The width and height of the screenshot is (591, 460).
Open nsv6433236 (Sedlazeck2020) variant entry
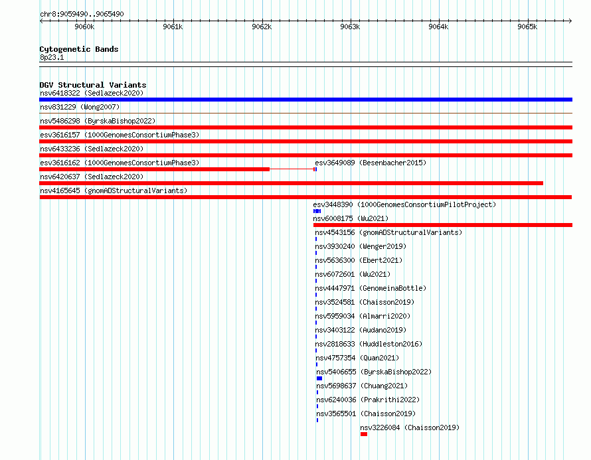coord(92,149)
